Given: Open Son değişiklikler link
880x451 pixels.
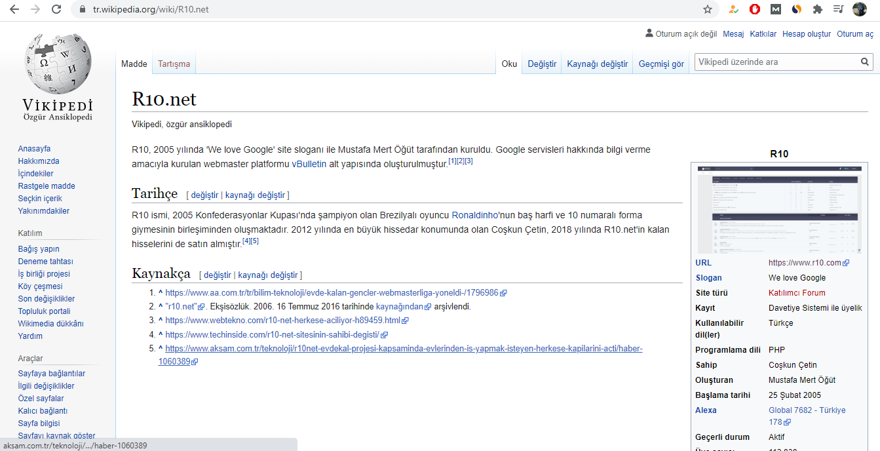Looking at the screenshot, I should point(47,299).
